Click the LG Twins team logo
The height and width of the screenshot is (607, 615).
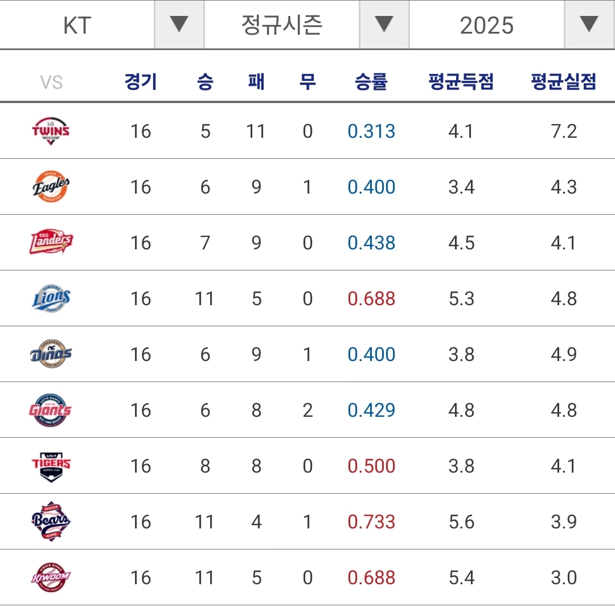tap(51, 131)
